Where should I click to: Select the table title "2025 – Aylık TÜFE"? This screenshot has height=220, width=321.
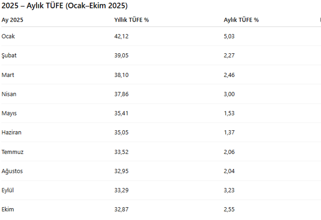tap(64, 6)
